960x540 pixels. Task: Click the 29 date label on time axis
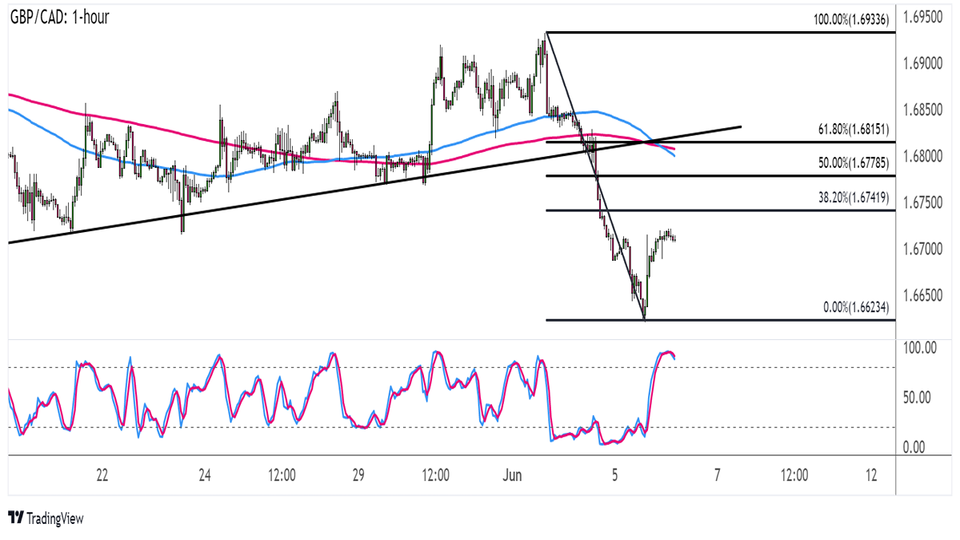coord(358,475)
